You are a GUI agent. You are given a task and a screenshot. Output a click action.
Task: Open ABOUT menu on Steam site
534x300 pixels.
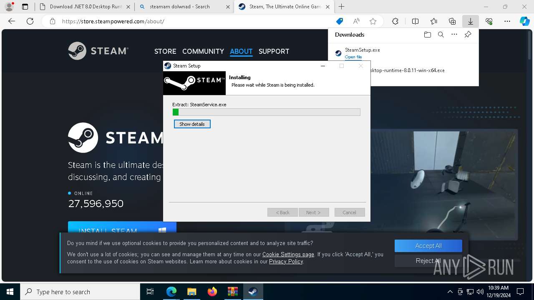pos(241,51)
